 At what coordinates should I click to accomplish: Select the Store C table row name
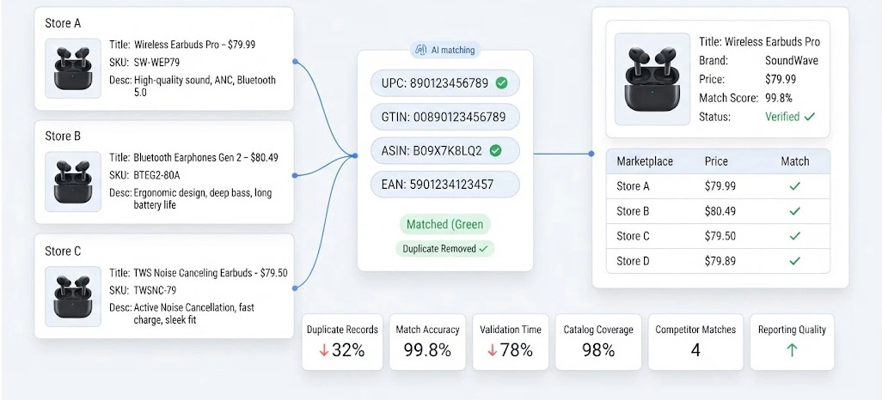[x=633, y=236]
